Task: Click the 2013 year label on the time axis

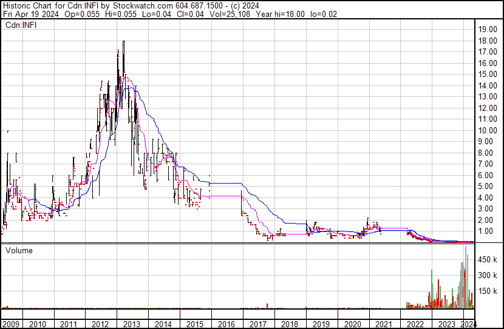Action: click(x=132, y=324)
